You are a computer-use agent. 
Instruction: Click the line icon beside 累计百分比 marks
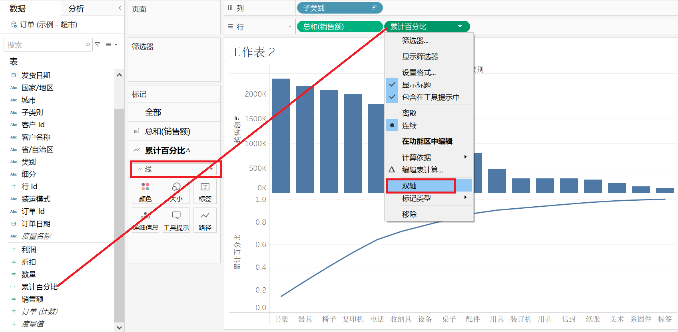[137, 150]
